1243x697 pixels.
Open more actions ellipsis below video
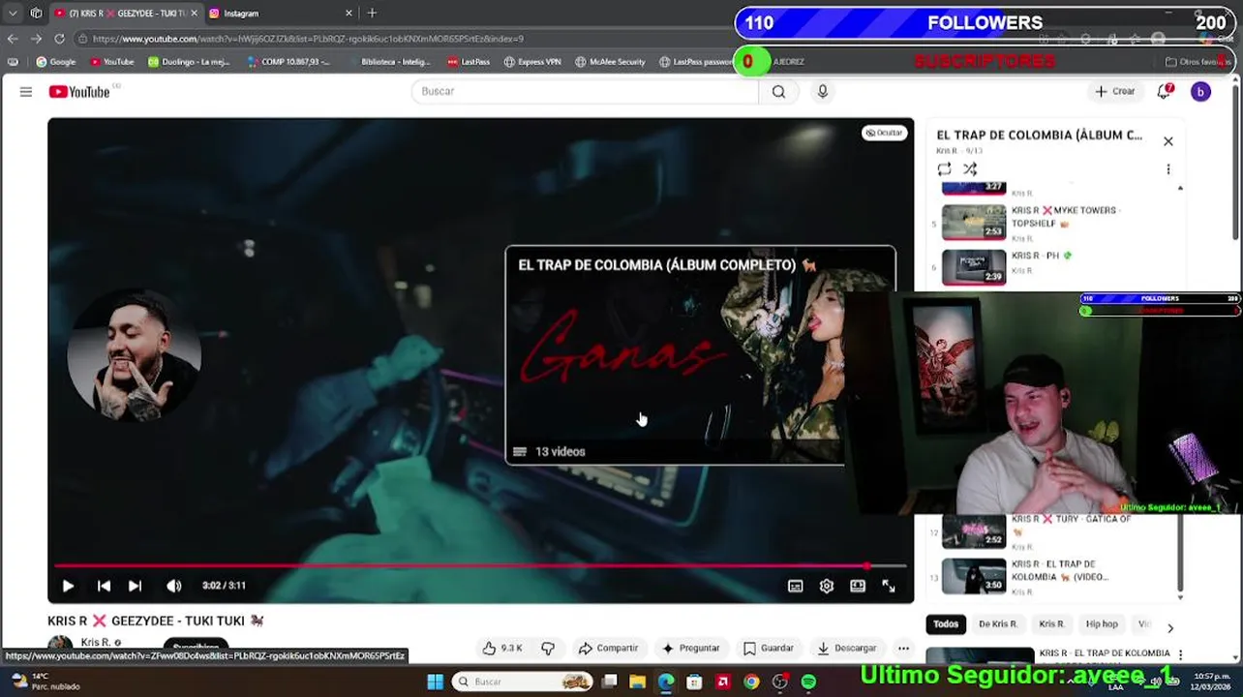(903, 648)
